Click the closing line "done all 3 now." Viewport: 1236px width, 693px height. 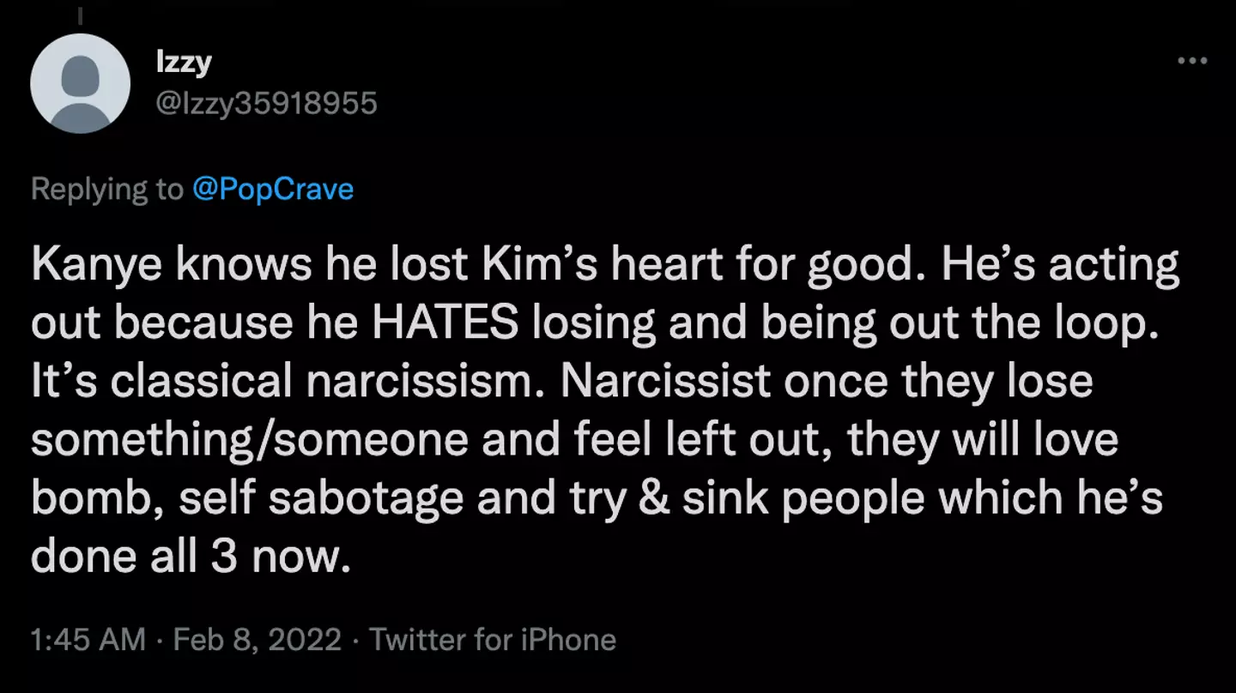pos(191,557)
